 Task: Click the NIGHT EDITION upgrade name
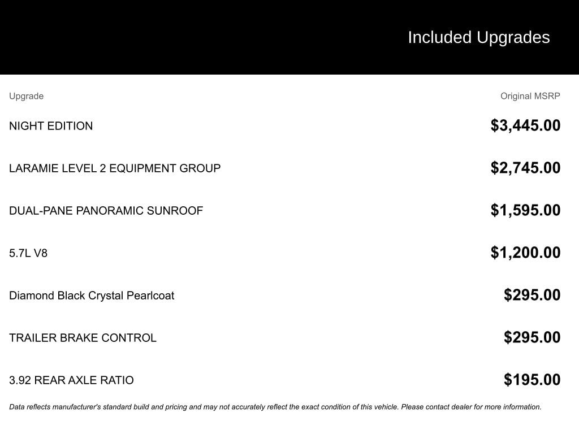[x=51, y=126]
